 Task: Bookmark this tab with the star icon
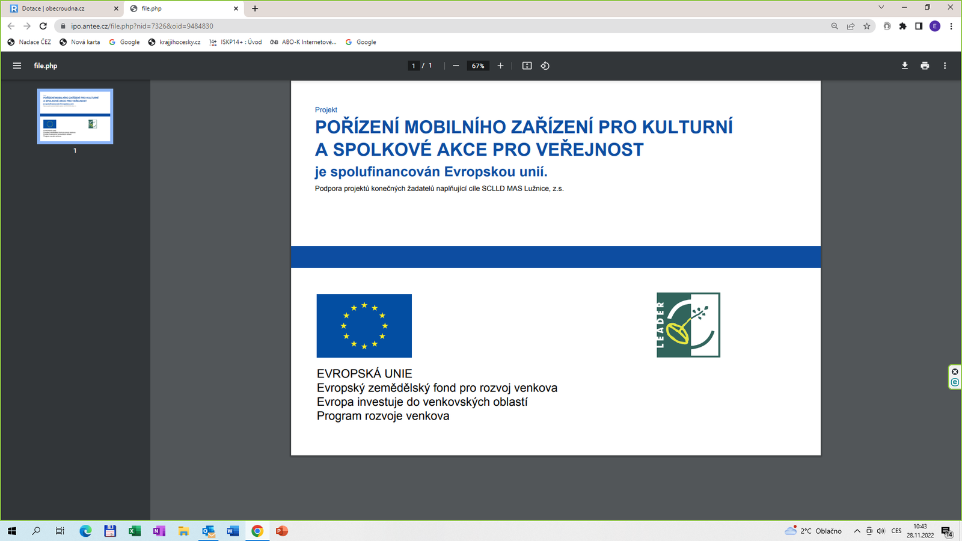click(866, 26)
